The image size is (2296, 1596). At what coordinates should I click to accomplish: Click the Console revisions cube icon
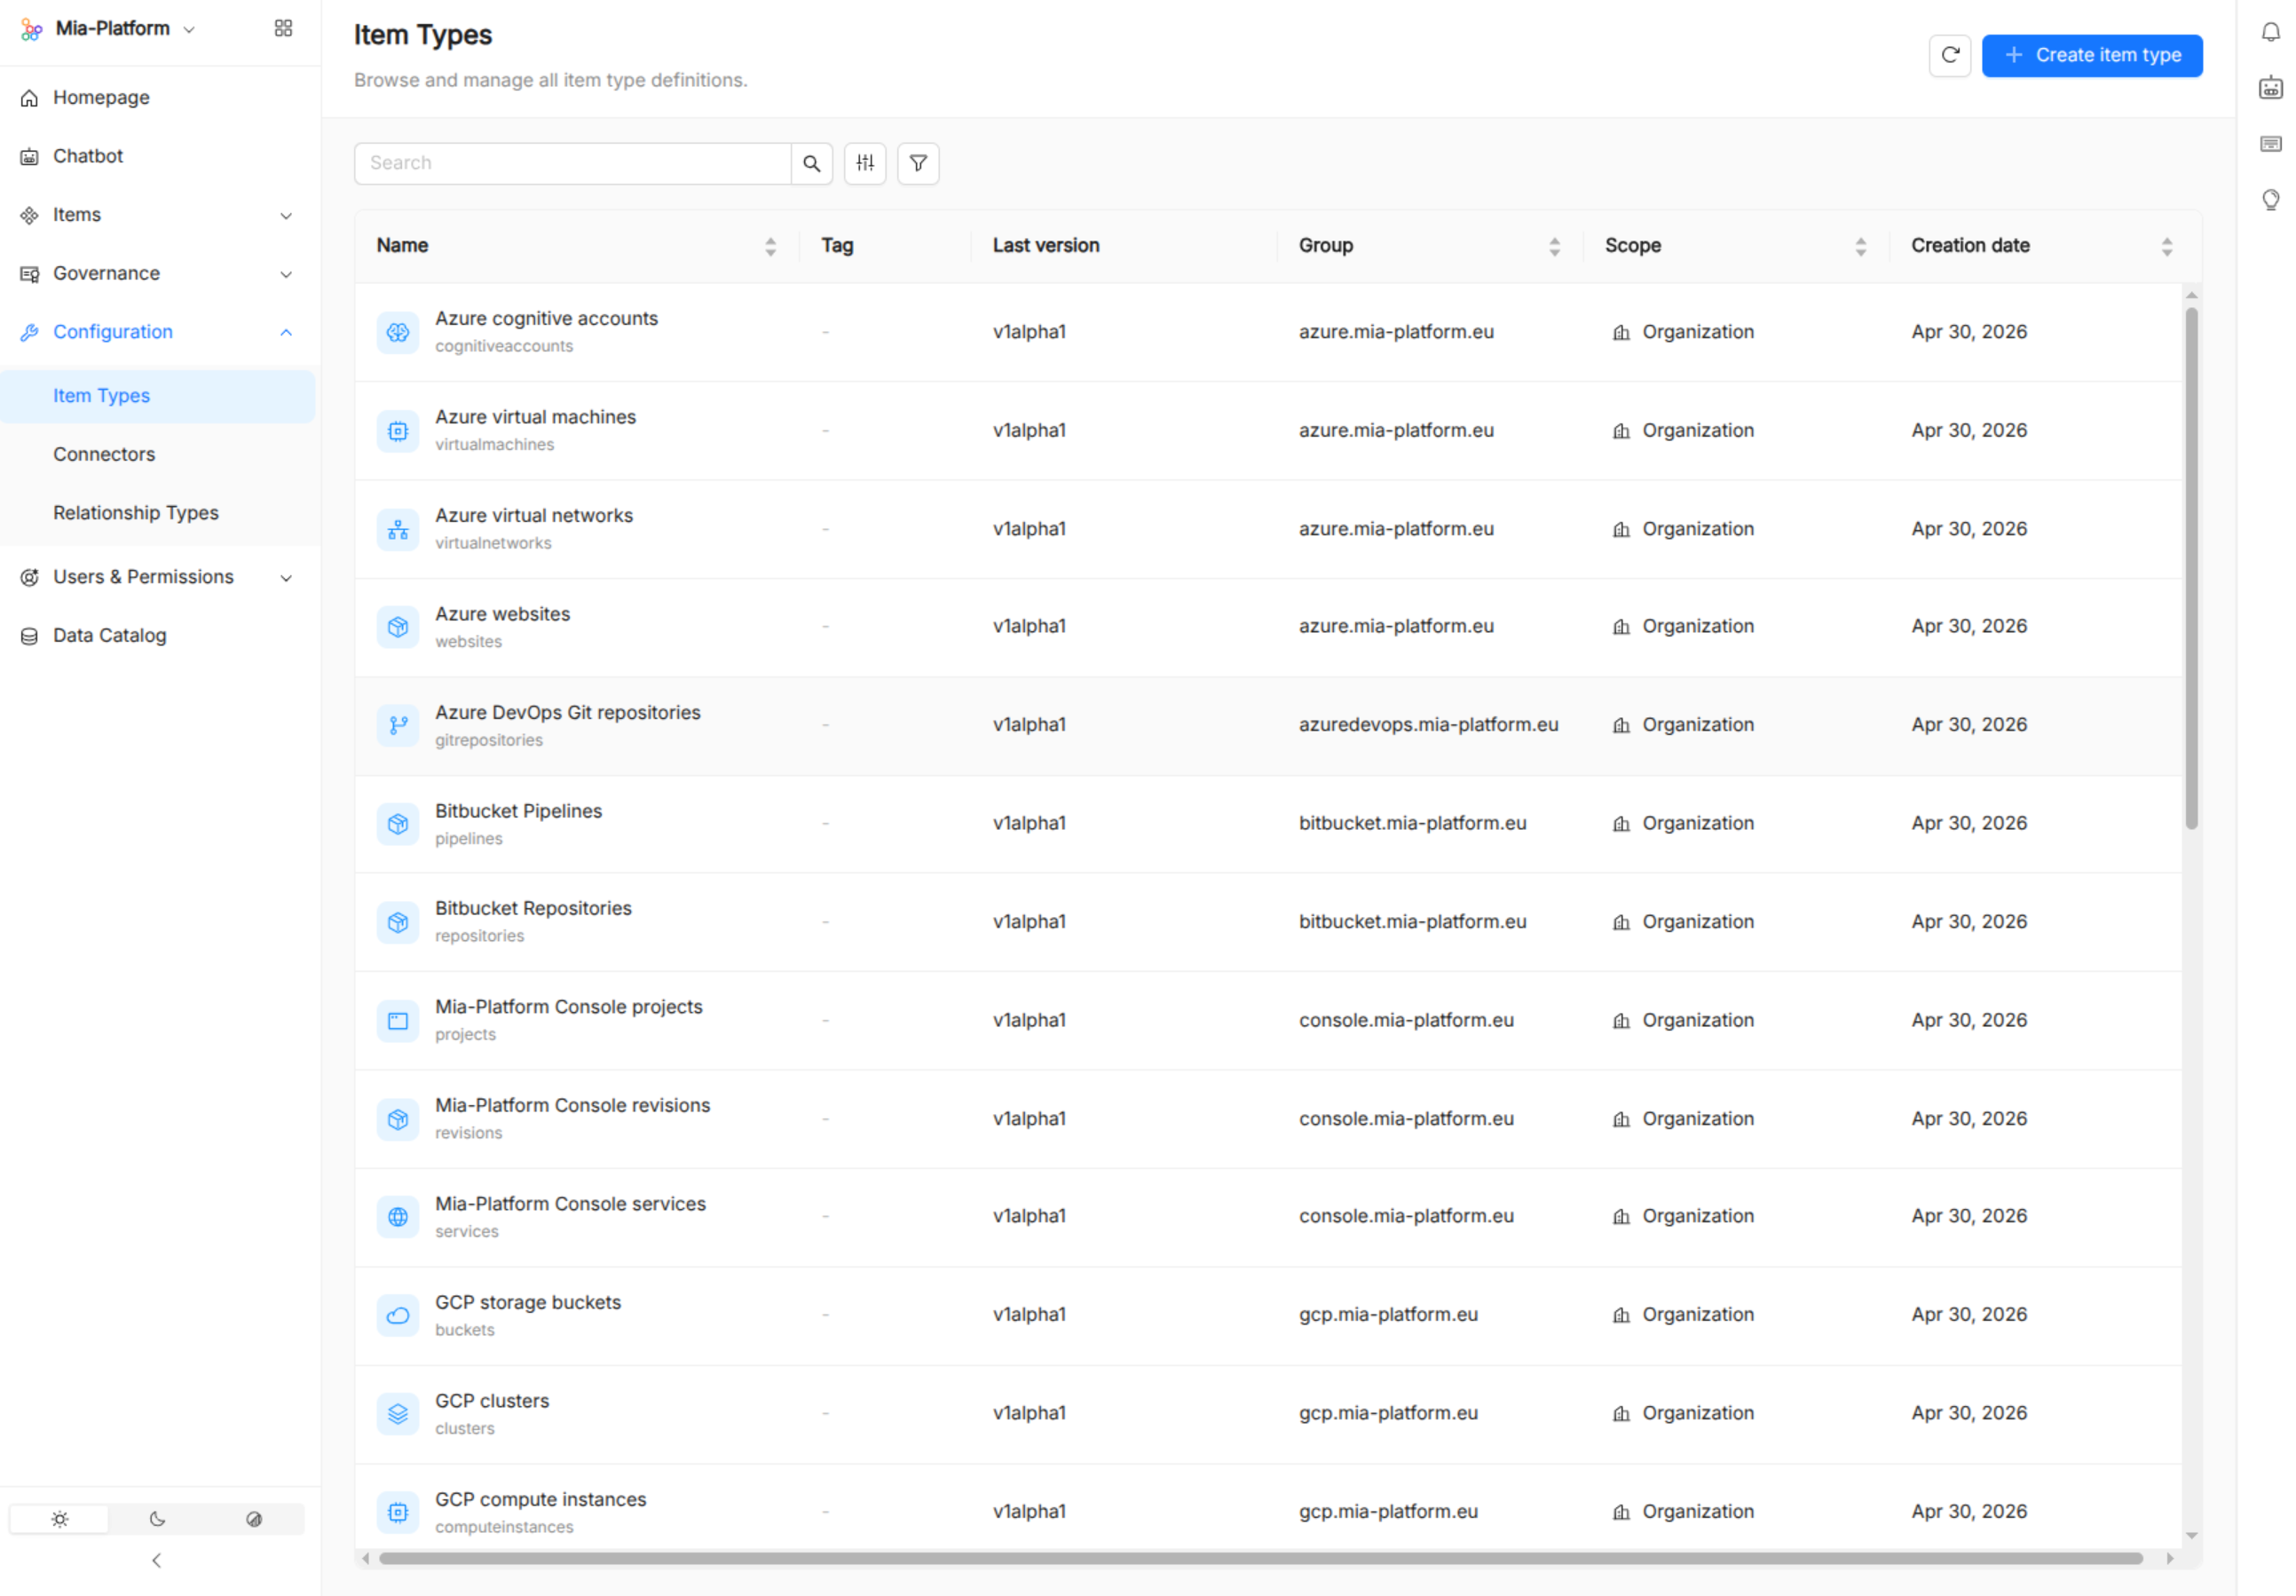click(398, 1119)
